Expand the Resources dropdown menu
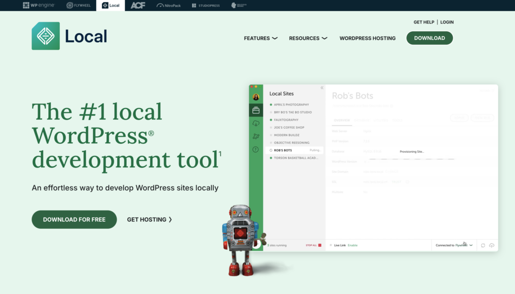515x294 pixels. click(308, 38)
